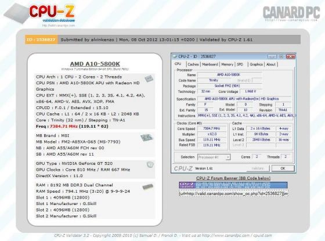Click the red 7384.71 MHz frequency value
Image resolution: width=325 pixels, height=241 pixels.
coord(64,127)
